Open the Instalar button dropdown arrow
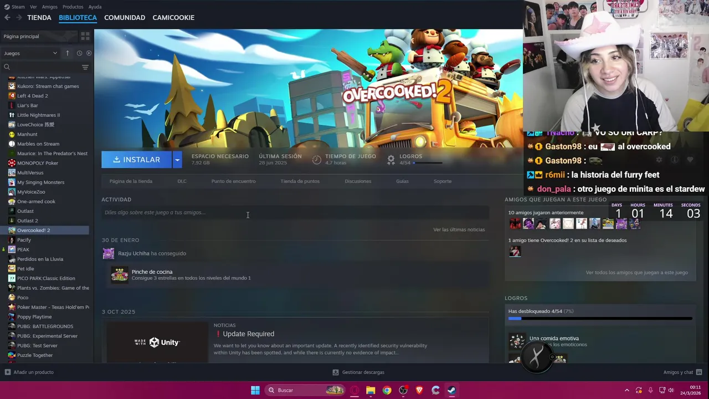 (177, 160)
